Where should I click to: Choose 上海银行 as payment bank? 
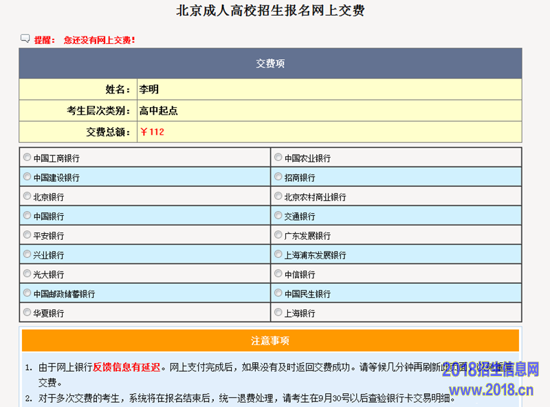pyautogui.click(x=278, y=312)
